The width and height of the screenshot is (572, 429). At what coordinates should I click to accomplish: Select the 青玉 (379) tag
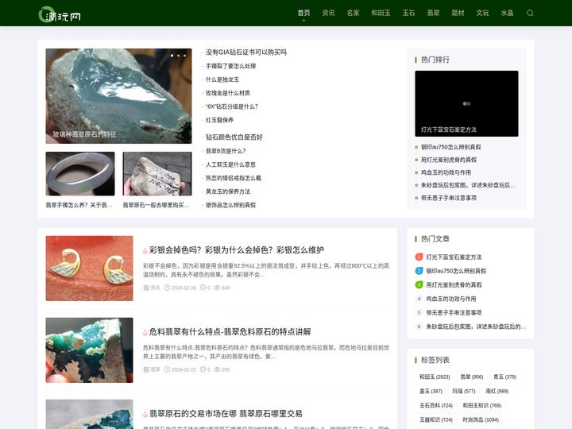point(505,377)
